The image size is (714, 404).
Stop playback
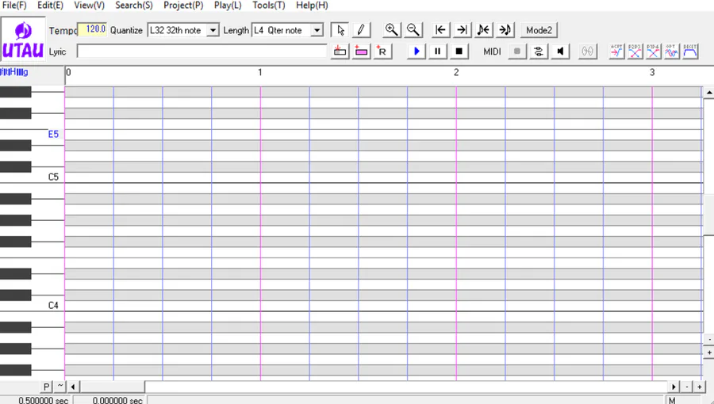[459, 51]
